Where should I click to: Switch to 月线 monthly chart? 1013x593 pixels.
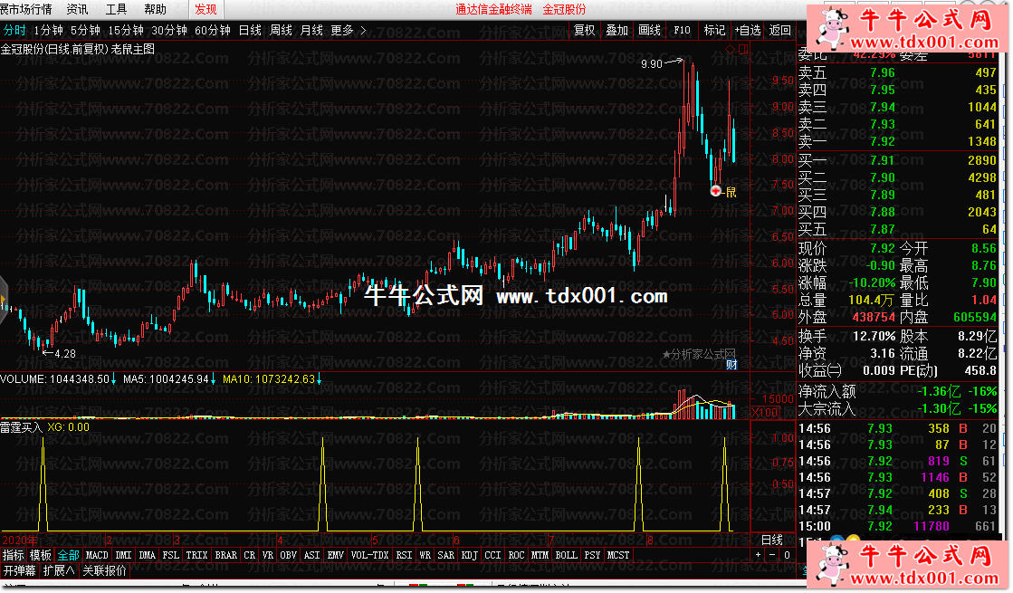click(312, 31)
